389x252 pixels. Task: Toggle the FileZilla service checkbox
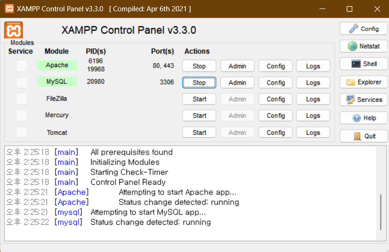[22, 99]
